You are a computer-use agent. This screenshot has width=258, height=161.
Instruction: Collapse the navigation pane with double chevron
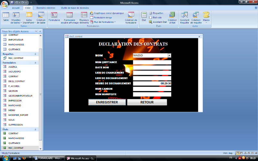40,31
